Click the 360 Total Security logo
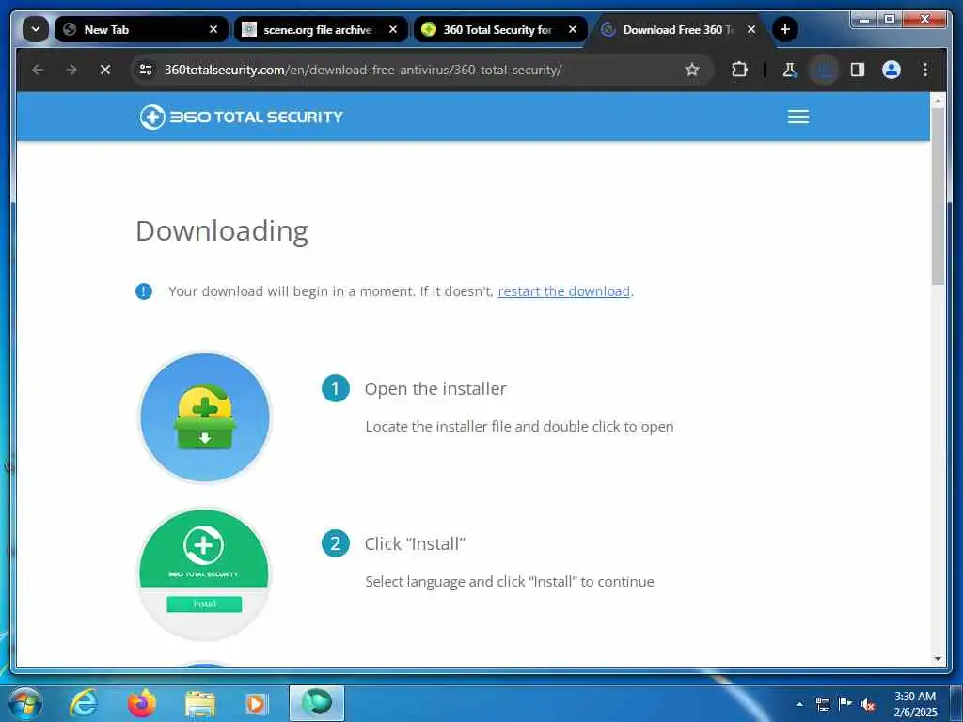Image resolution: width=963 pixels, height=722 pixels. pyautogui.click(x=241, y=117)
